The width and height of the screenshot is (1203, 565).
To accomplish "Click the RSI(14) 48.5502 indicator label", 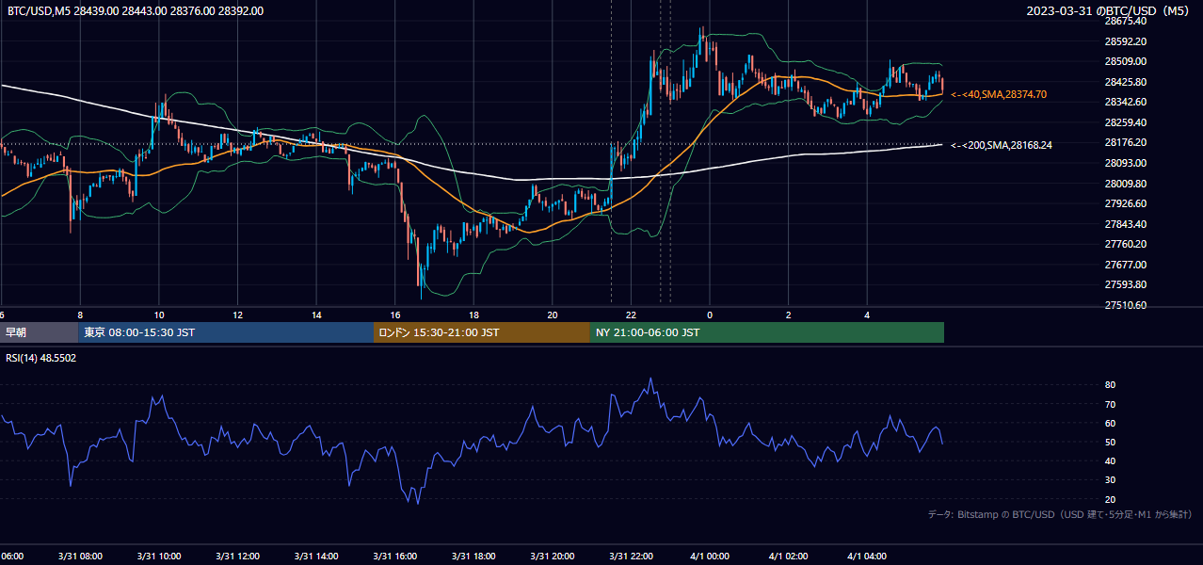I will tap(41, 358).
